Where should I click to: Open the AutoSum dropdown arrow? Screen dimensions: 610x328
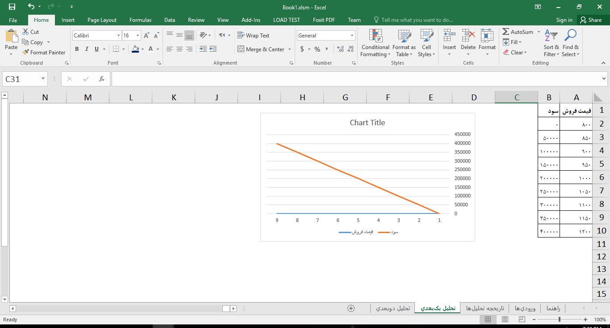coord(539,32)
